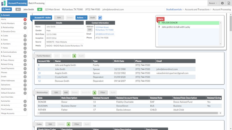Open account number 8 link
The height and width of the screenshot is (130, 232).
pos(39,65)
